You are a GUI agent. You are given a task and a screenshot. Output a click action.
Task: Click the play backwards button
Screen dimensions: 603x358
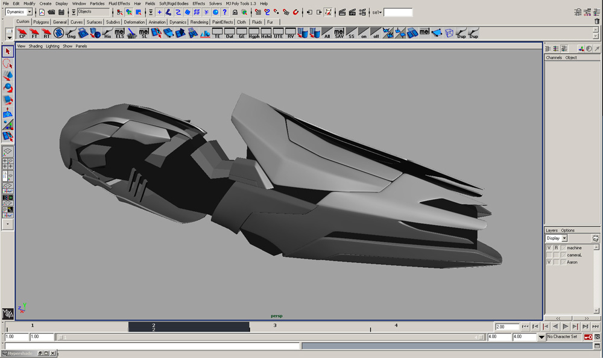click(555, 327)
